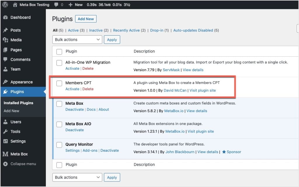Open the Plugins plug icon
The height and width of the screenshot is (187, 299).
point(6,91)
